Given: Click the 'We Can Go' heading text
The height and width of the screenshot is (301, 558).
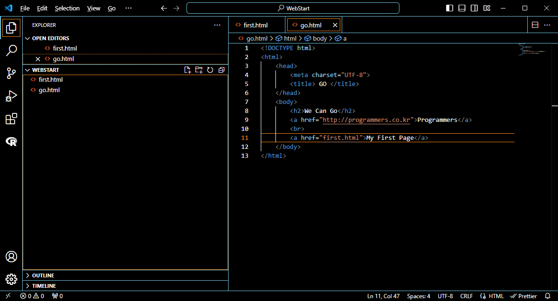Looking at the screenshot, I should (x=320, y=111).
